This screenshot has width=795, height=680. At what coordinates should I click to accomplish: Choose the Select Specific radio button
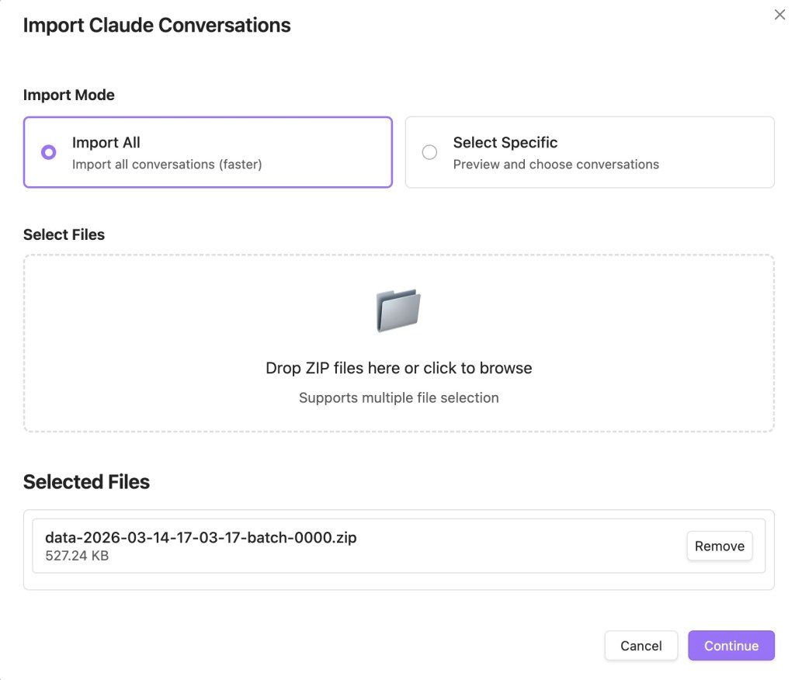click(429, 153)
